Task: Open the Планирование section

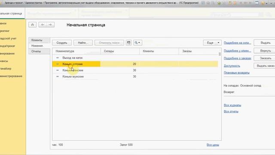Action: (x=7, y=53)
